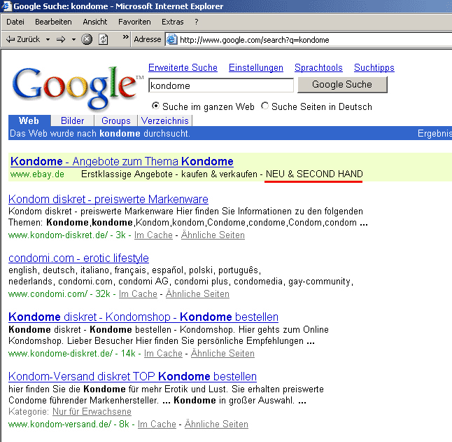Select 'Suche Seiten in Deutsch' radio button
Screen dimensions: 452x442
tap(264, 106)
